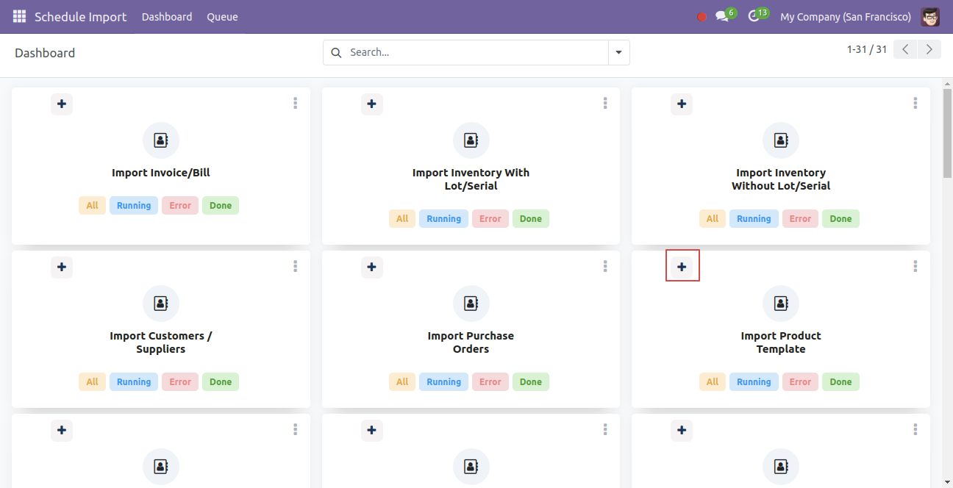This screenshot has height=488, width=953.
Task: Click the search magnifier icon
Action: [x=337, y=52]
